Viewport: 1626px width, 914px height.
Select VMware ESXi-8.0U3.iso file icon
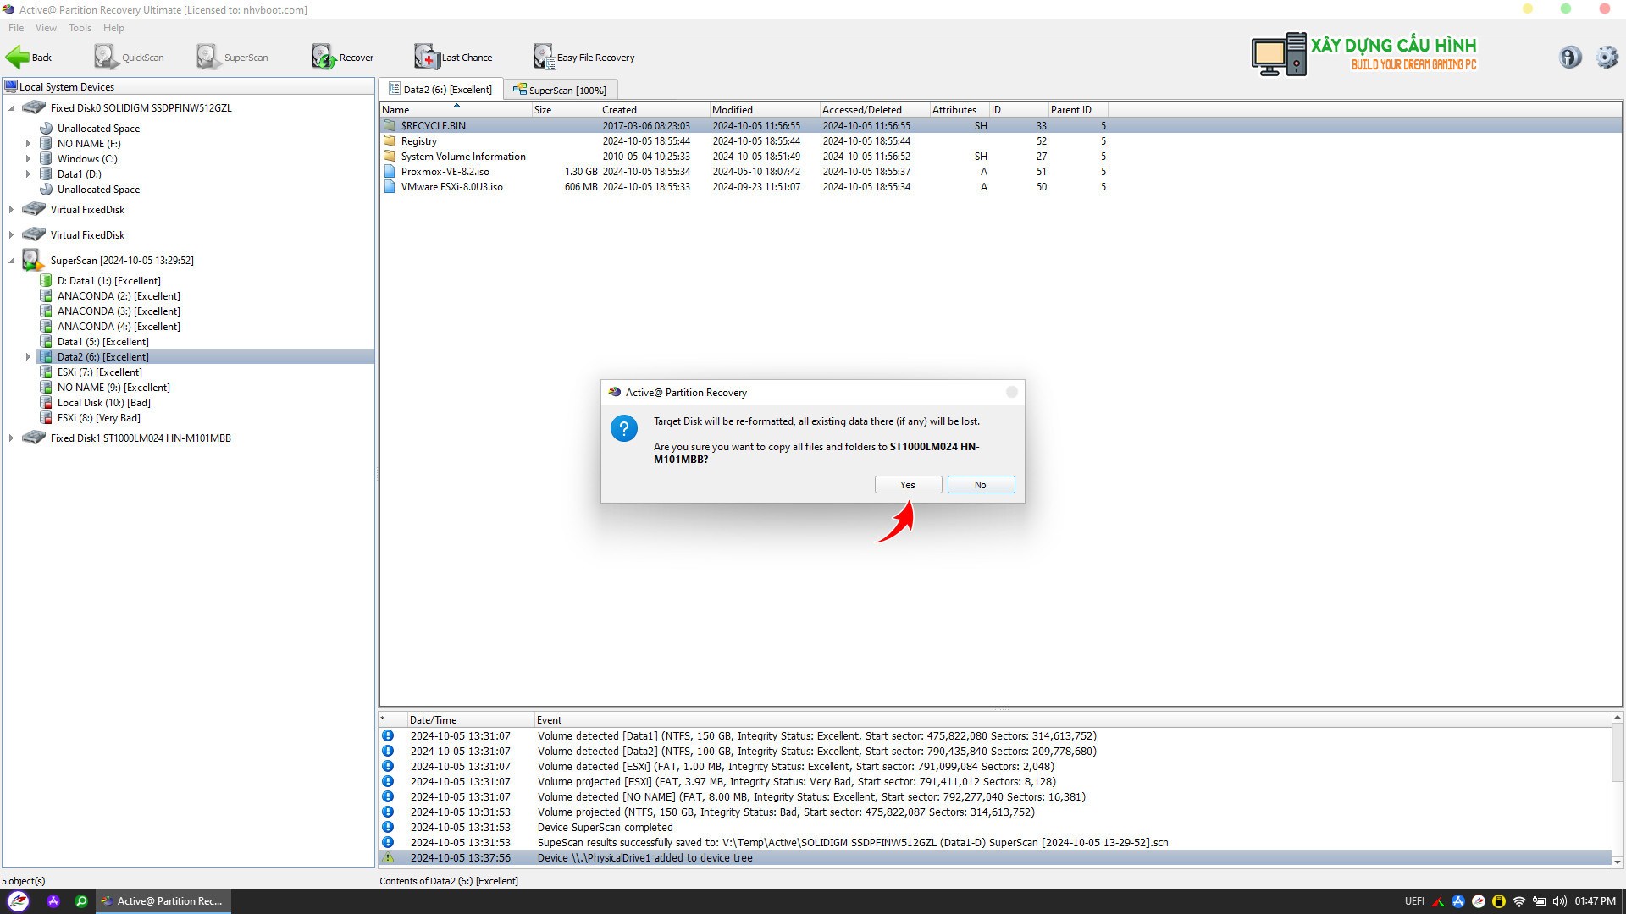pos(390,186)
